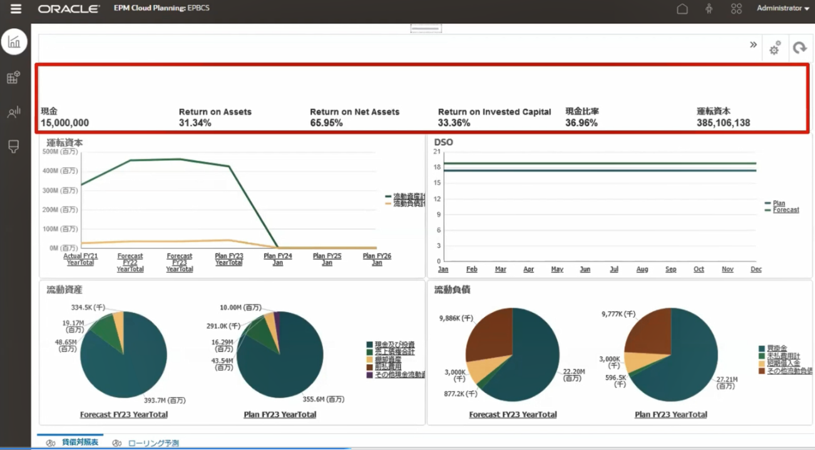Click the 27.21M slice label in 流動負債
Image resolution: width=815 pixels, height=450 pixels.
coord(726,383)
